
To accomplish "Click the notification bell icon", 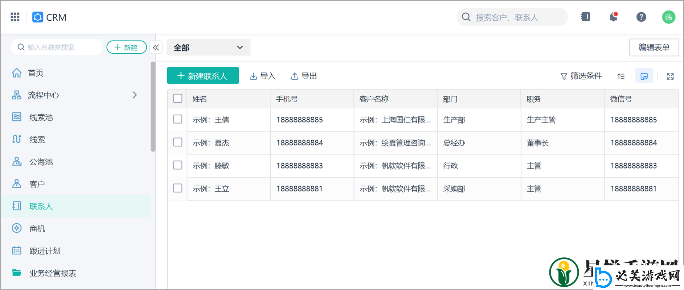I will [613, 17].
